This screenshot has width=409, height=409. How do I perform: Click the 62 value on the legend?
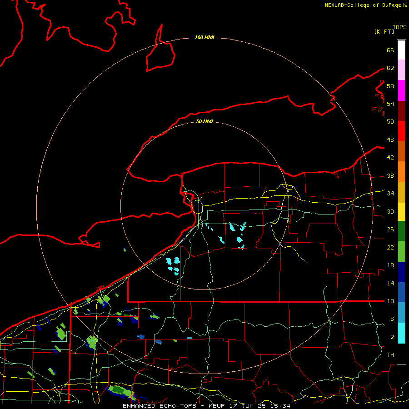pyautogui.click(x=390, y=68)
